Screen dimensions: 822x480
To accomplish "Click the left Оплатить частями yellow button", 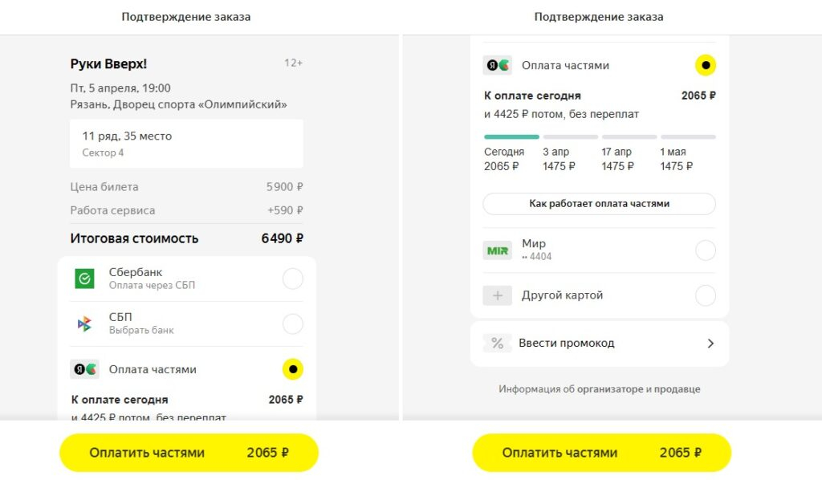I will (x=189, y=453).
